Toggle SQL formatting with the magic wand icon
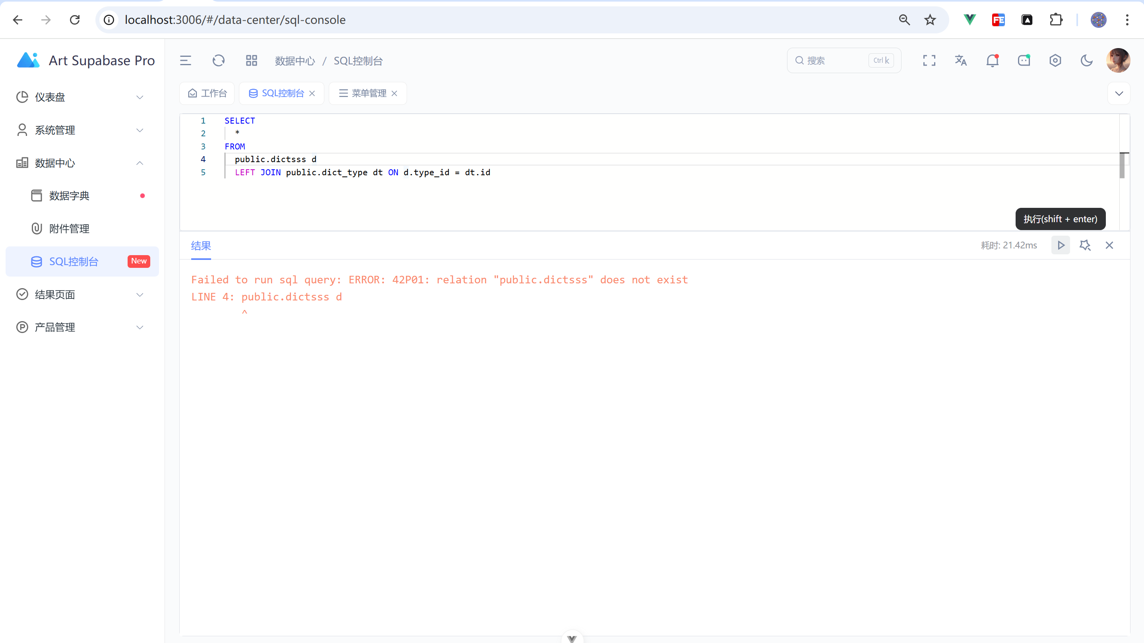Viewport: 1144px width, 643px height. [x=1086, y=245]
